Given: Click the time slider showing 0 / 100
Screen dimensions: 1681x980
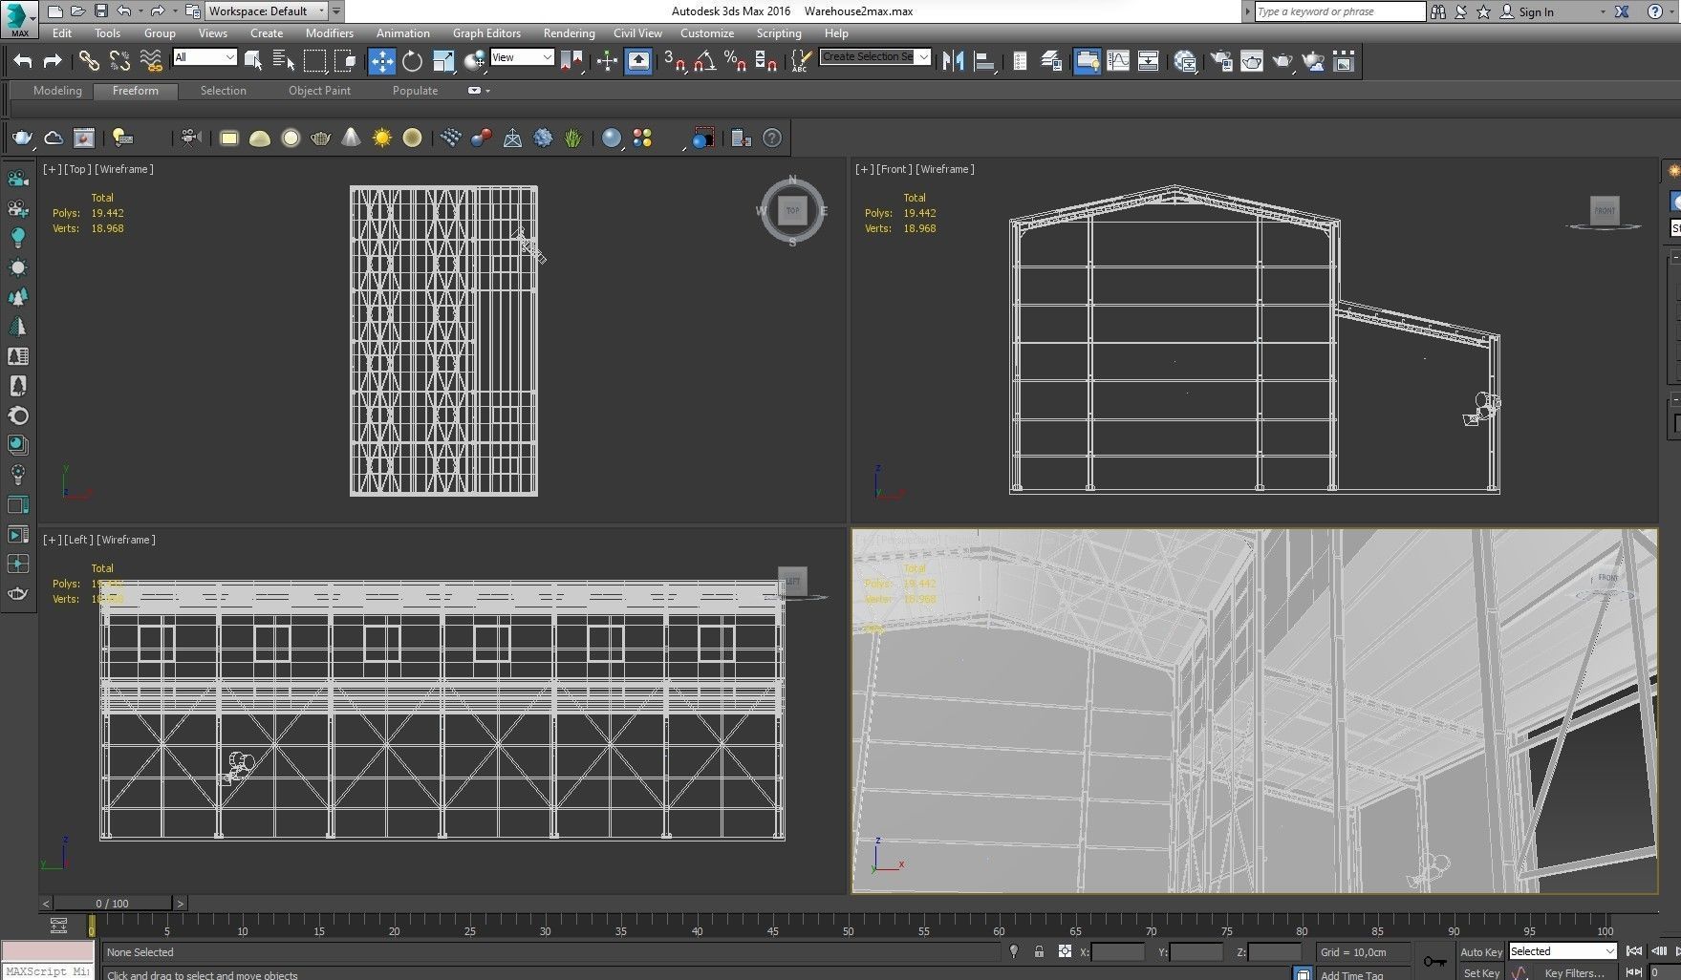Looking at the screenshot, I should 112,903.
